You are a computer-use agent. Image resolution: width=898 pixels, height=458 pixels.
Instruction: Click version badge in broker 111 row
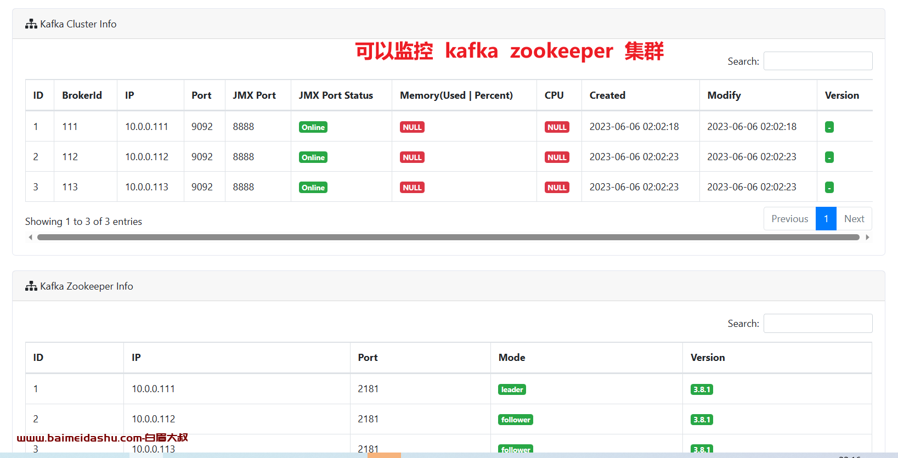pos(829,127)
